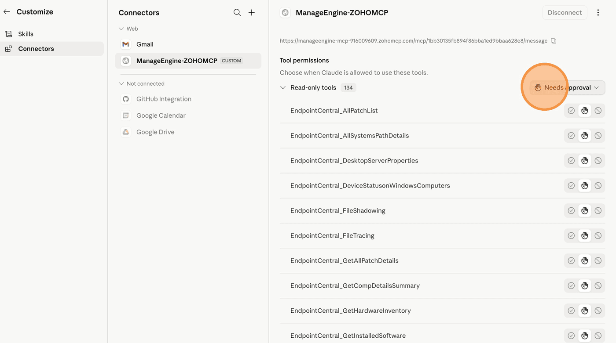Copy the MCP server URL with the copy icon
The width and height of the screenshot is (616, 343).
point(554,41)
